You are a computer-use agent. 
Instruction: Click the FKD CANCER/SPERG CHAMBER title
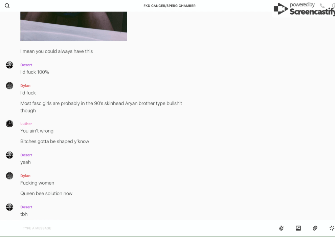point(170,6)
